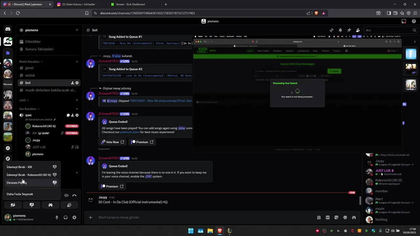Open Daha Fazla Seçenek menu entry
Viewport: 420px width, 236px height.
(x=31, y=194)
